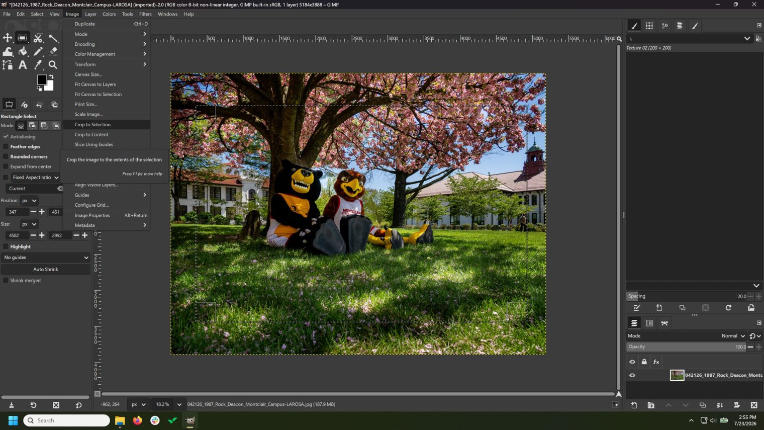Select the Warp Transform tool
Image resolution: width=764 pixels, height=430 pixels.
8,51
